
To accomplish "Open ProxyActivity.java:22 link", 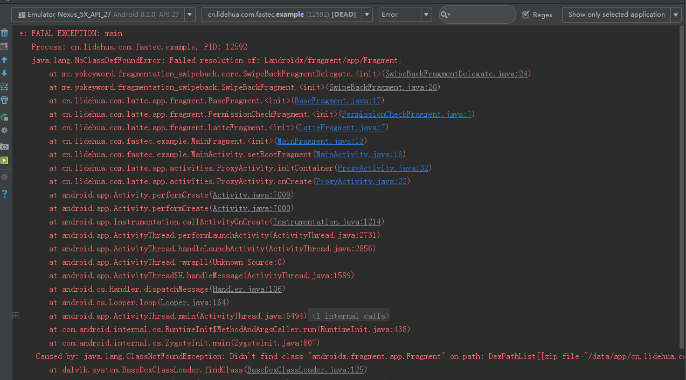I will pyautogui.click(x=361, y=181).
